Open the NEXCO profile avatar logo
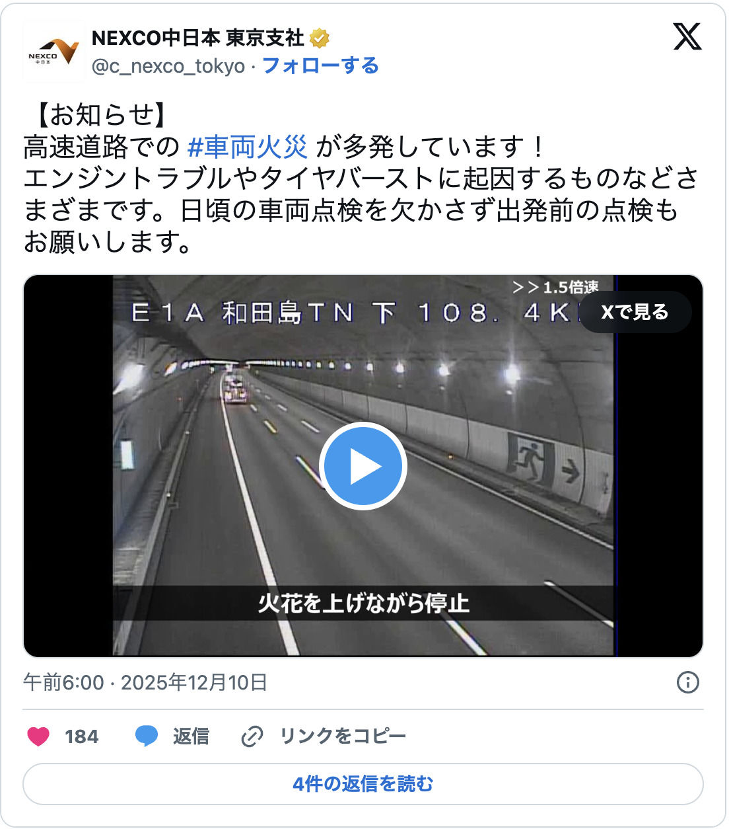Image resolution: width=729 pixels, height=829 pixels. pyautogui.click(x=53, y=51)
